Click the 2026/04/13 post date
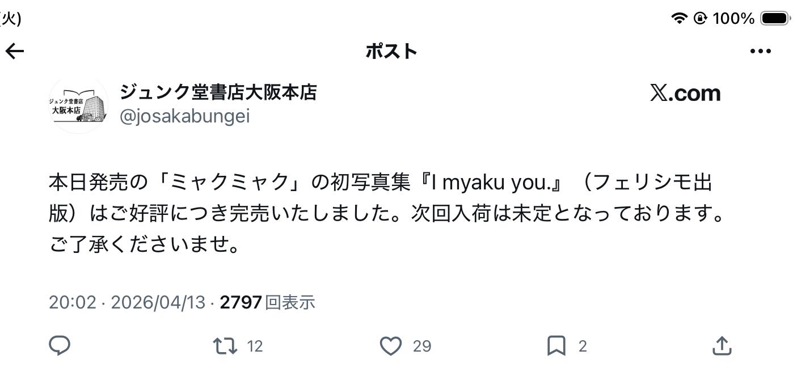The width and height of the screenshot is (797, 372). pyautogui.click(x=158, y=302)
